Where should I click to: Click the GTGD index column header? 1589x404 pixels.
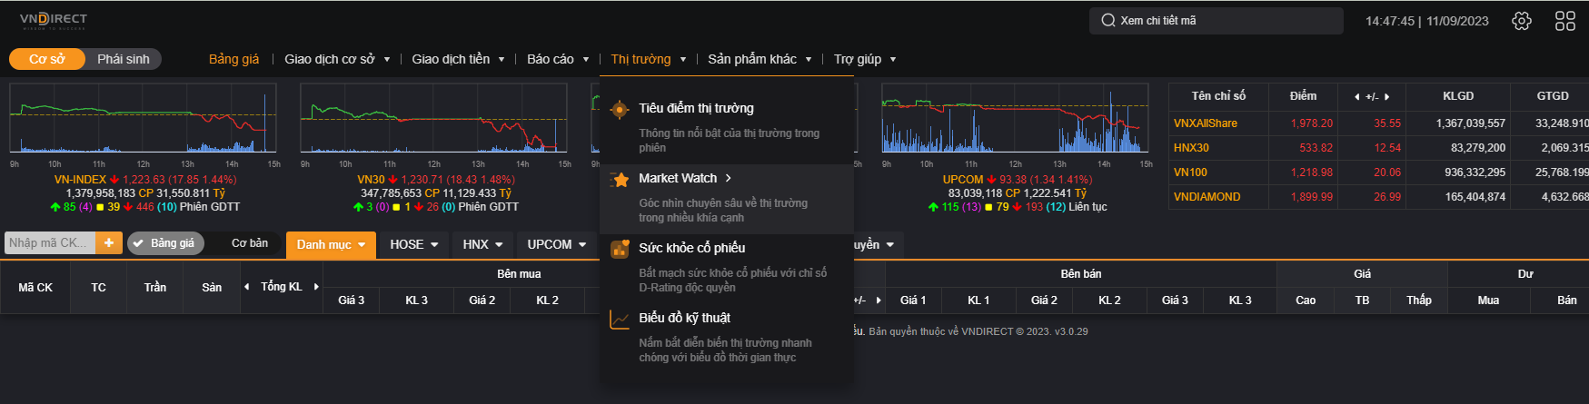tap(1553, 96)
